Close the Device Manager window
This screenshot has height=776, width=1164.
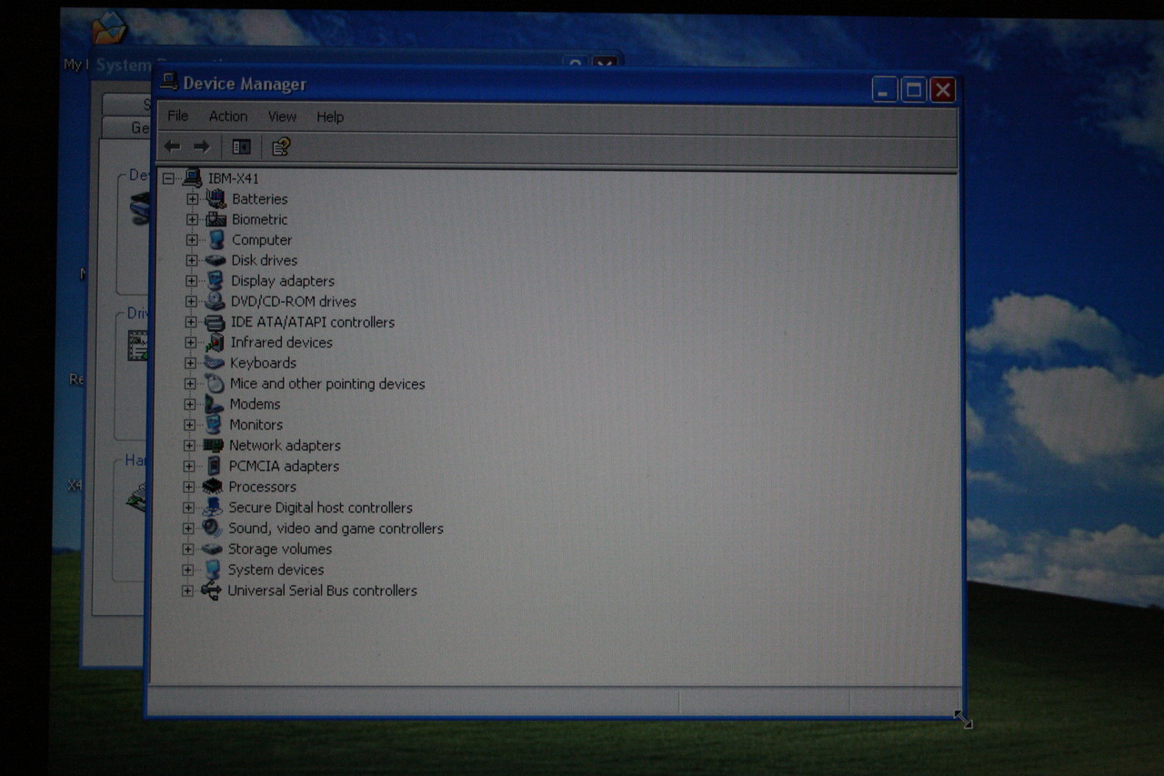point(943,89)
